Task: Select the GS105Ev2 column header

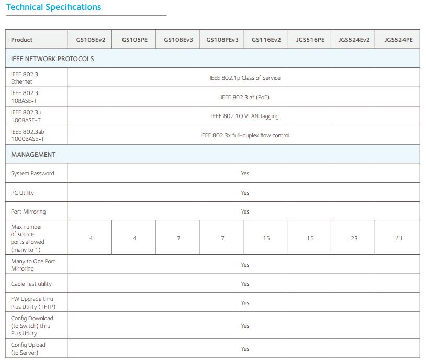Action: point(89,40)
